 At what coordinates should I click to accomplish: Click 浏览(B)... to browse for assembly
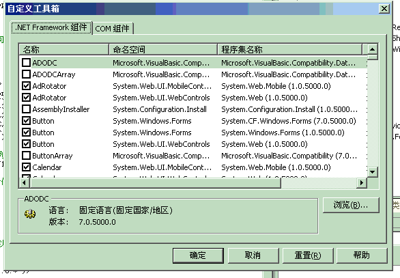coord(351,205)
